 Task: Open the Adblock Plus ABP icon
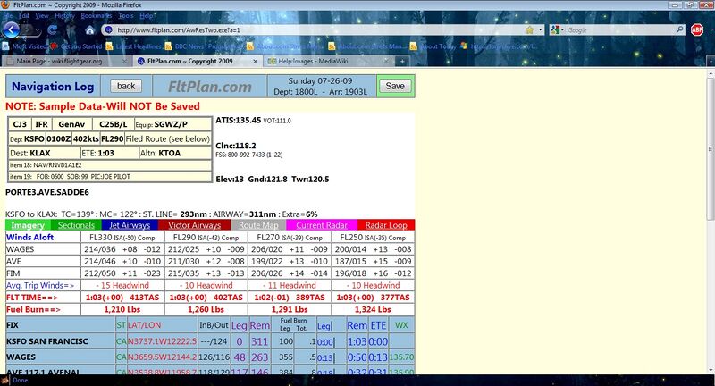[697, 30]
